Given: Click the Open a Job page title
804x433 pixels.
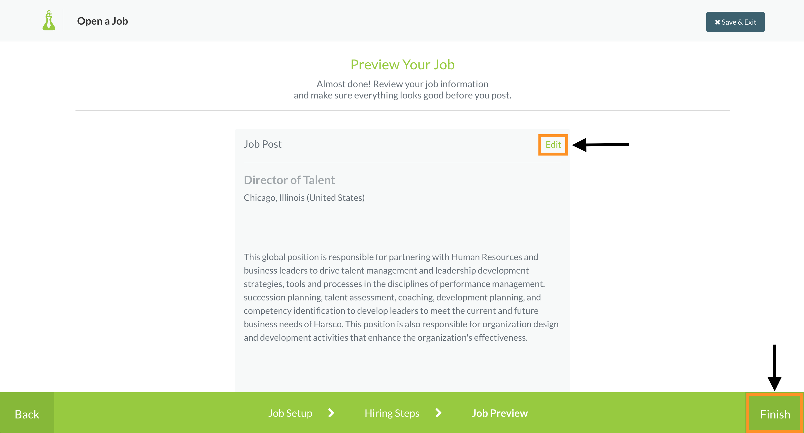Looking at the screenshot, I should tap(102, 21).
